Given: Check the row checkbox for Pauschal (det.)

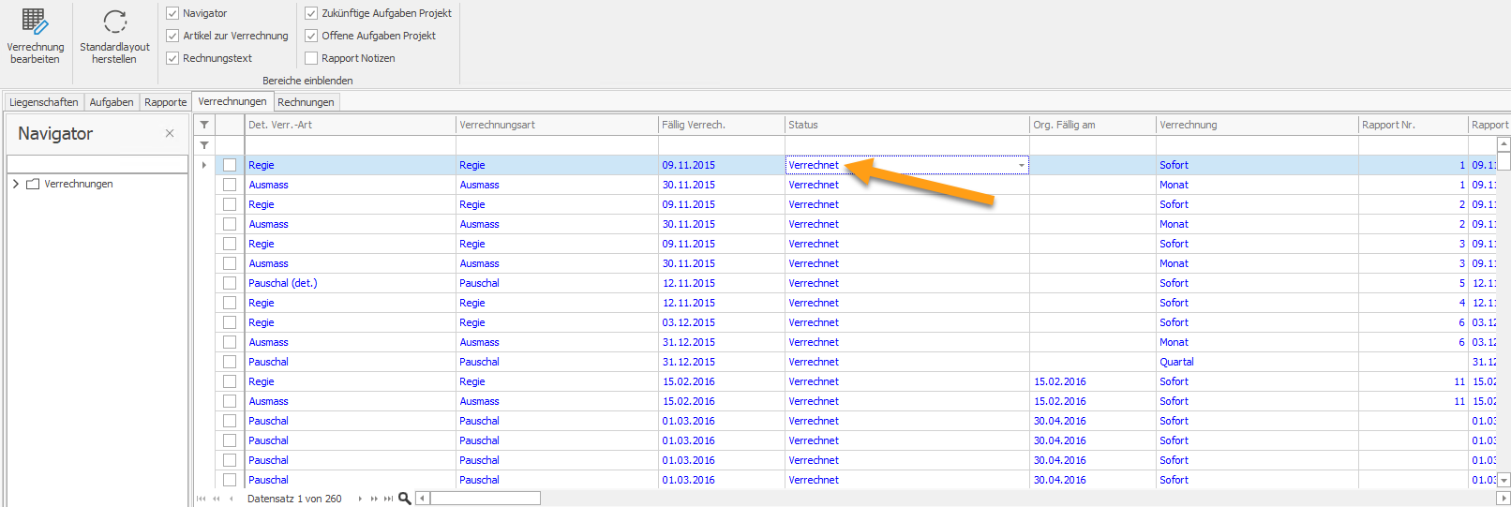Looking at the screenshot, I should (230, 283).
